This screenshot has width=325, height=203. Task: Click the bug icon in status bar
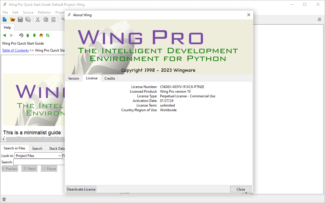pos(4,199)
